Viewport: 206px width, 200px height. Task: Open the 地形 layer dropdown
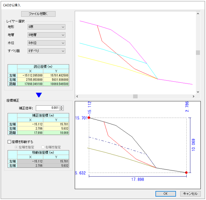(46, 27)
